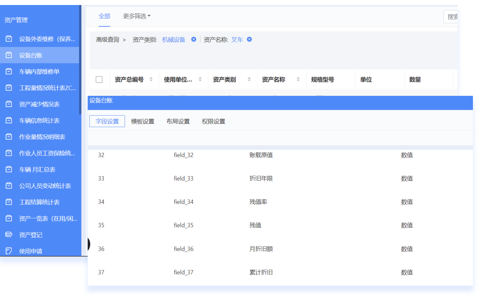Click the icon next to 车辆内部维修单
This screenshot has height=295, width=483.
pos(9,71)
